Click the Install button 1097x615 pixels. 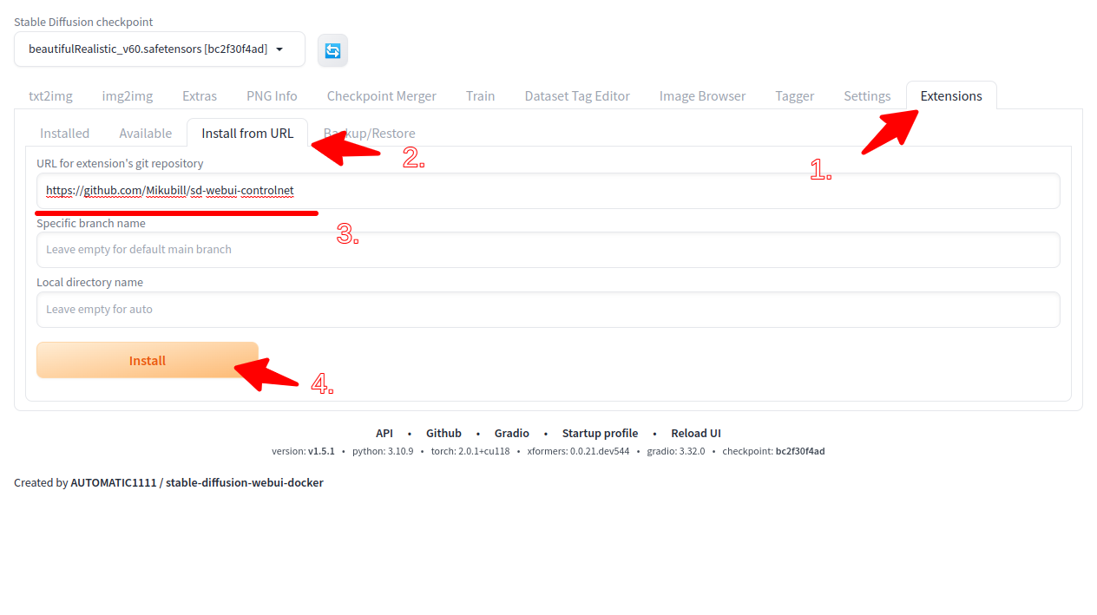pyautogui.click(x=147, y=359)
